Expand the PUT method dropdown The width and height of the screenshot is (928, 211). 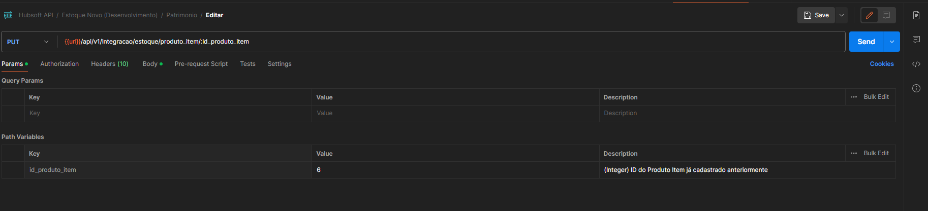click(x=28, y=42)
